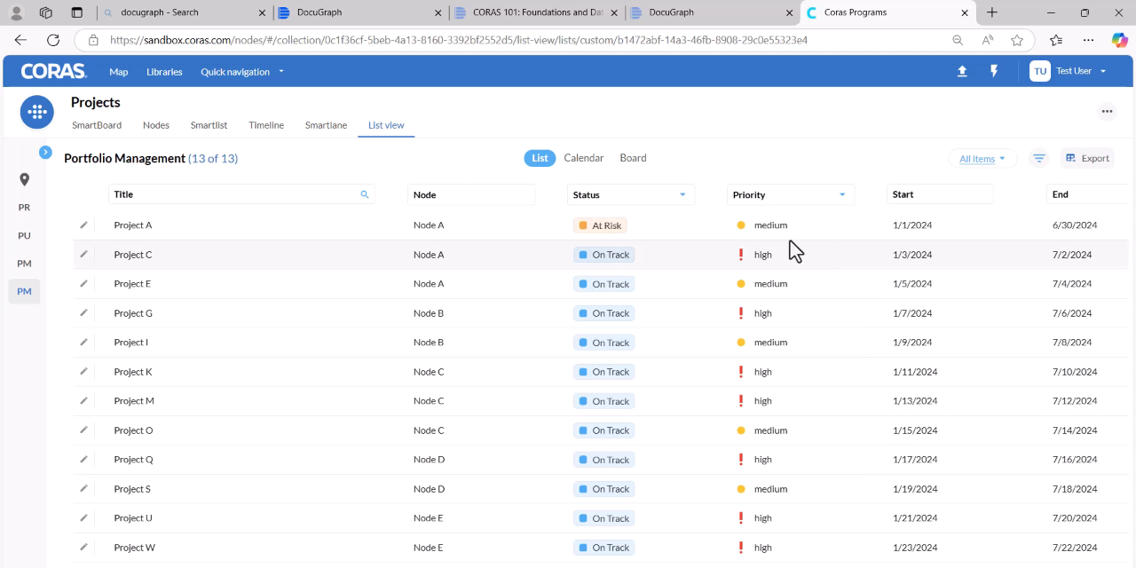Click the Export button
This screenshot has width=1136, height=568.
pos(1087,158)
